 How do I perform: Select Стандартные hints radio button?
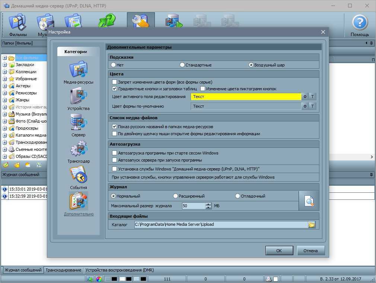[x=182, y=65]
